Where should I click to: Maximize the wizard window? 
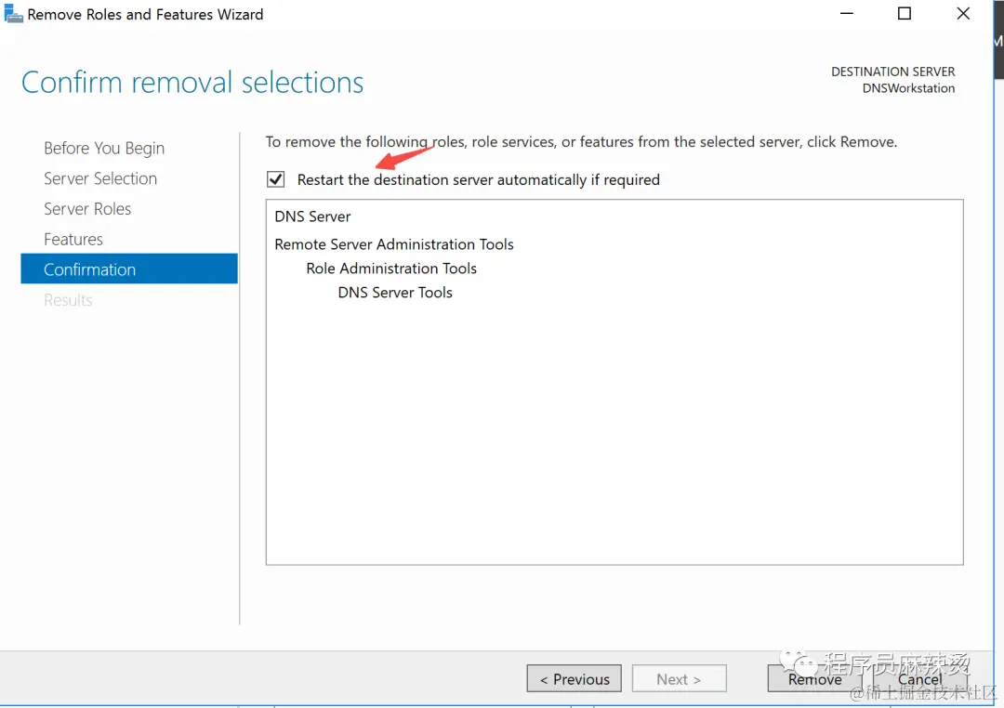[905, 13]
